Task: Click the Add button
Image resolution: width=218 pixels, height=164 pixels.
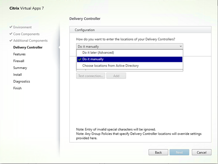Action: pyautogui.click(x=116, y=76)
